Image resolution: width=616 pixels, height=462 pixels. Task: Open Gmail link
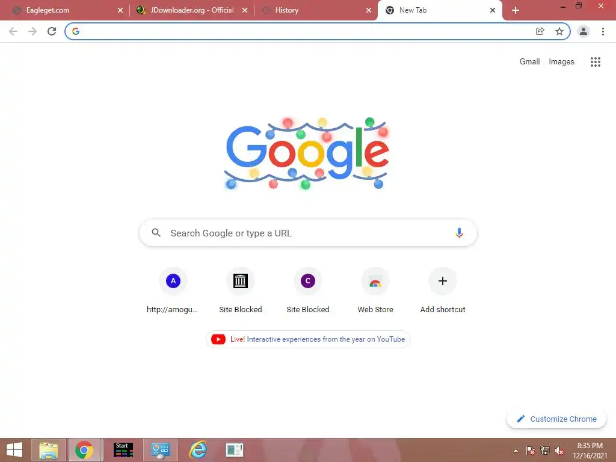(x=529, y=62)
